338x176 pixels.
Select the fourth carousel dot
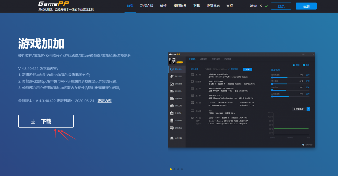[x=182, y=169]
